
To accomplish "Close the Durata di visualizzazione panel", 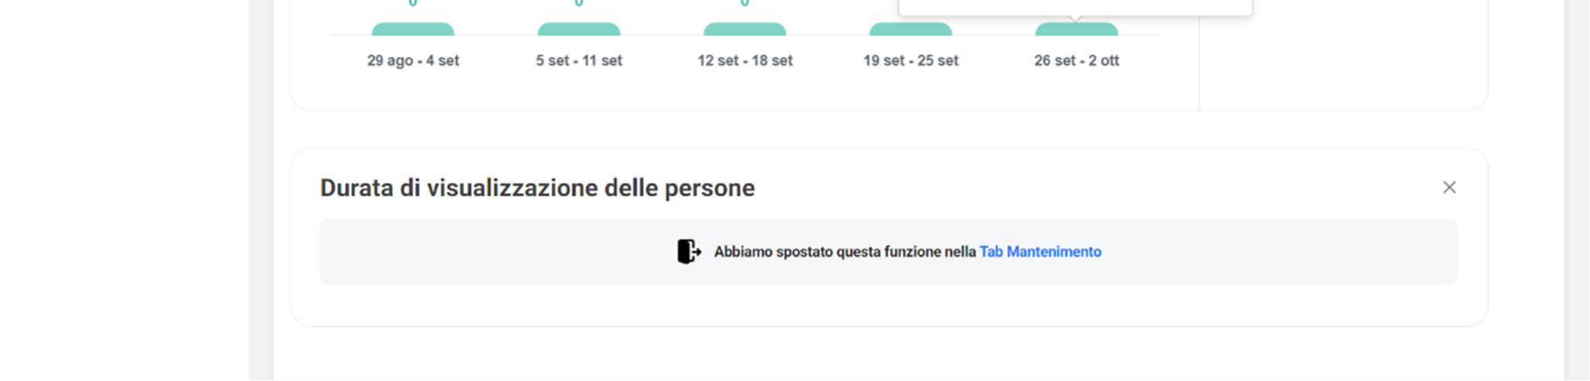I will pyautogui.click(x=1449, y=187).
